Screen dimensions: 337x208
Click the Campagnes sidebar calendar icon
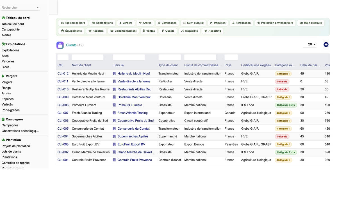tap(3, 119)
